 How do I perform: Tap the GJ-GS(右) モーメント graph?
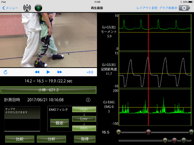coord(155,32)
